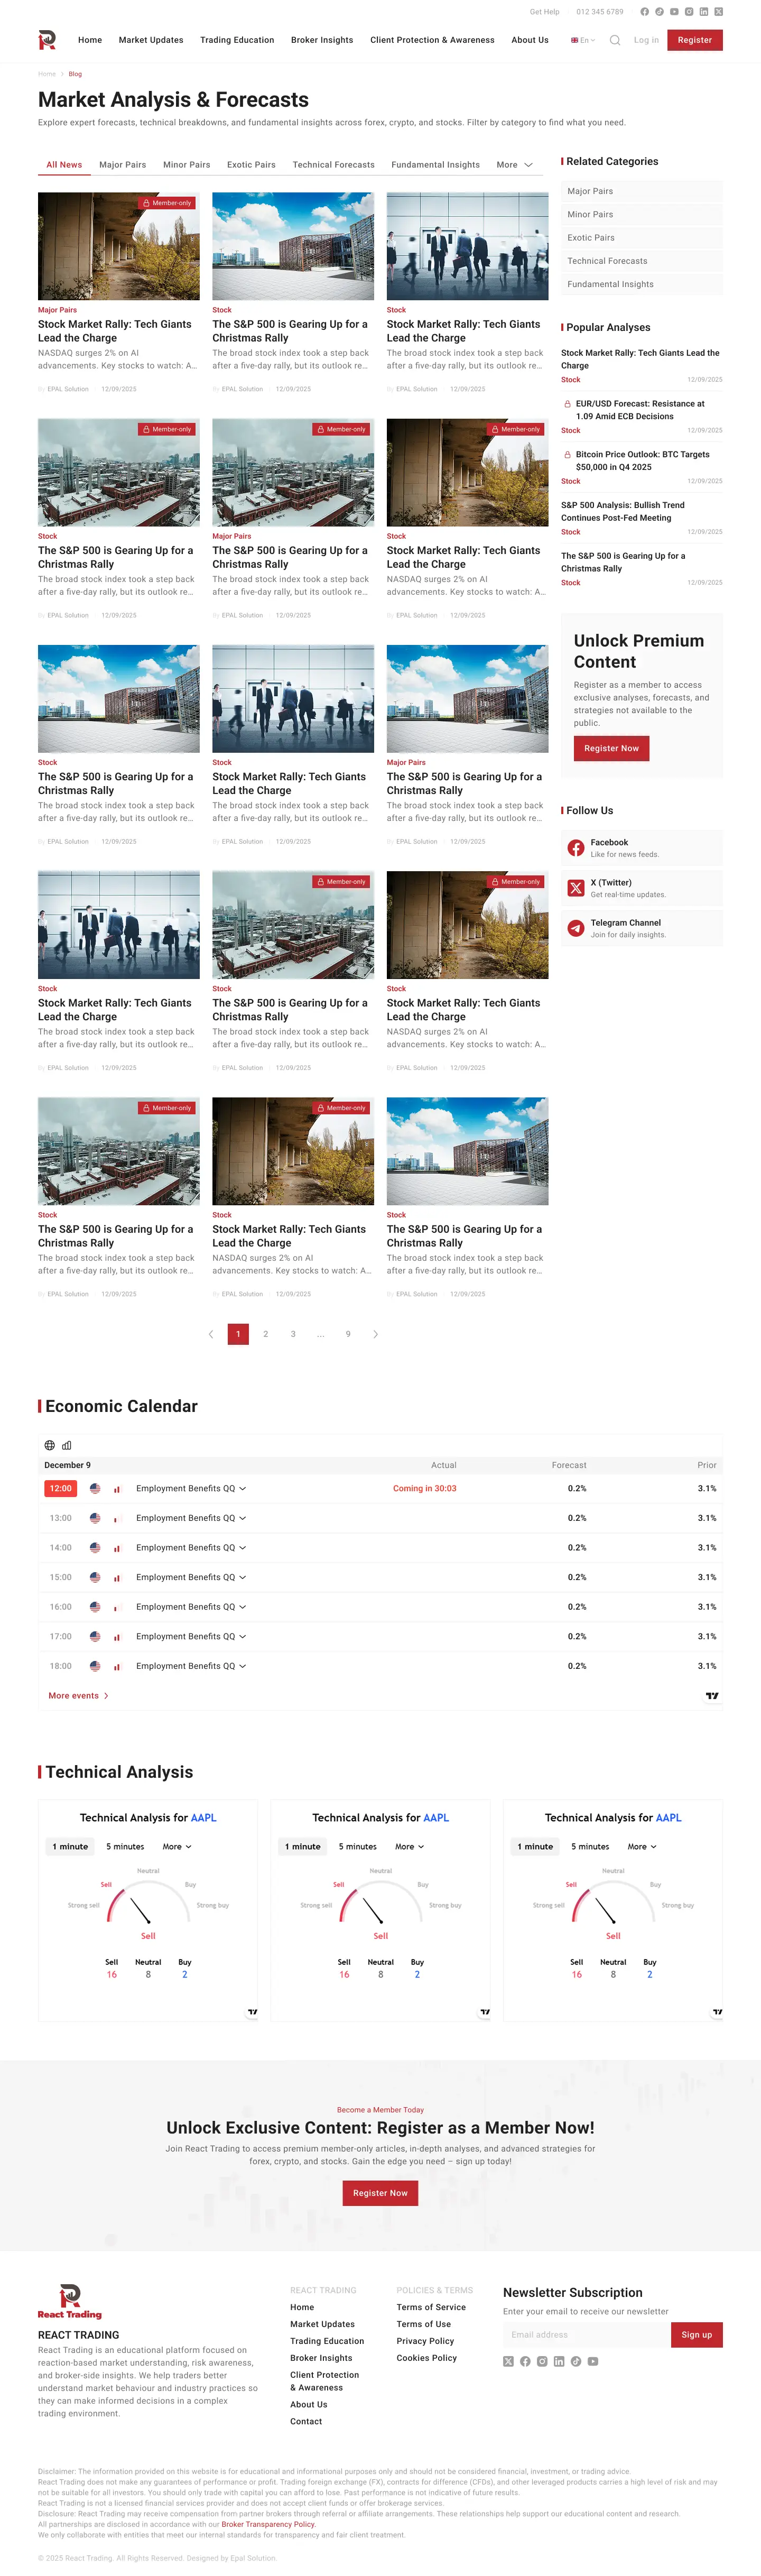The width and height of the screenshot is (761, 2576).
Task: Click the globe icon in Economic Calendar
Action: tap(50, 1445)
